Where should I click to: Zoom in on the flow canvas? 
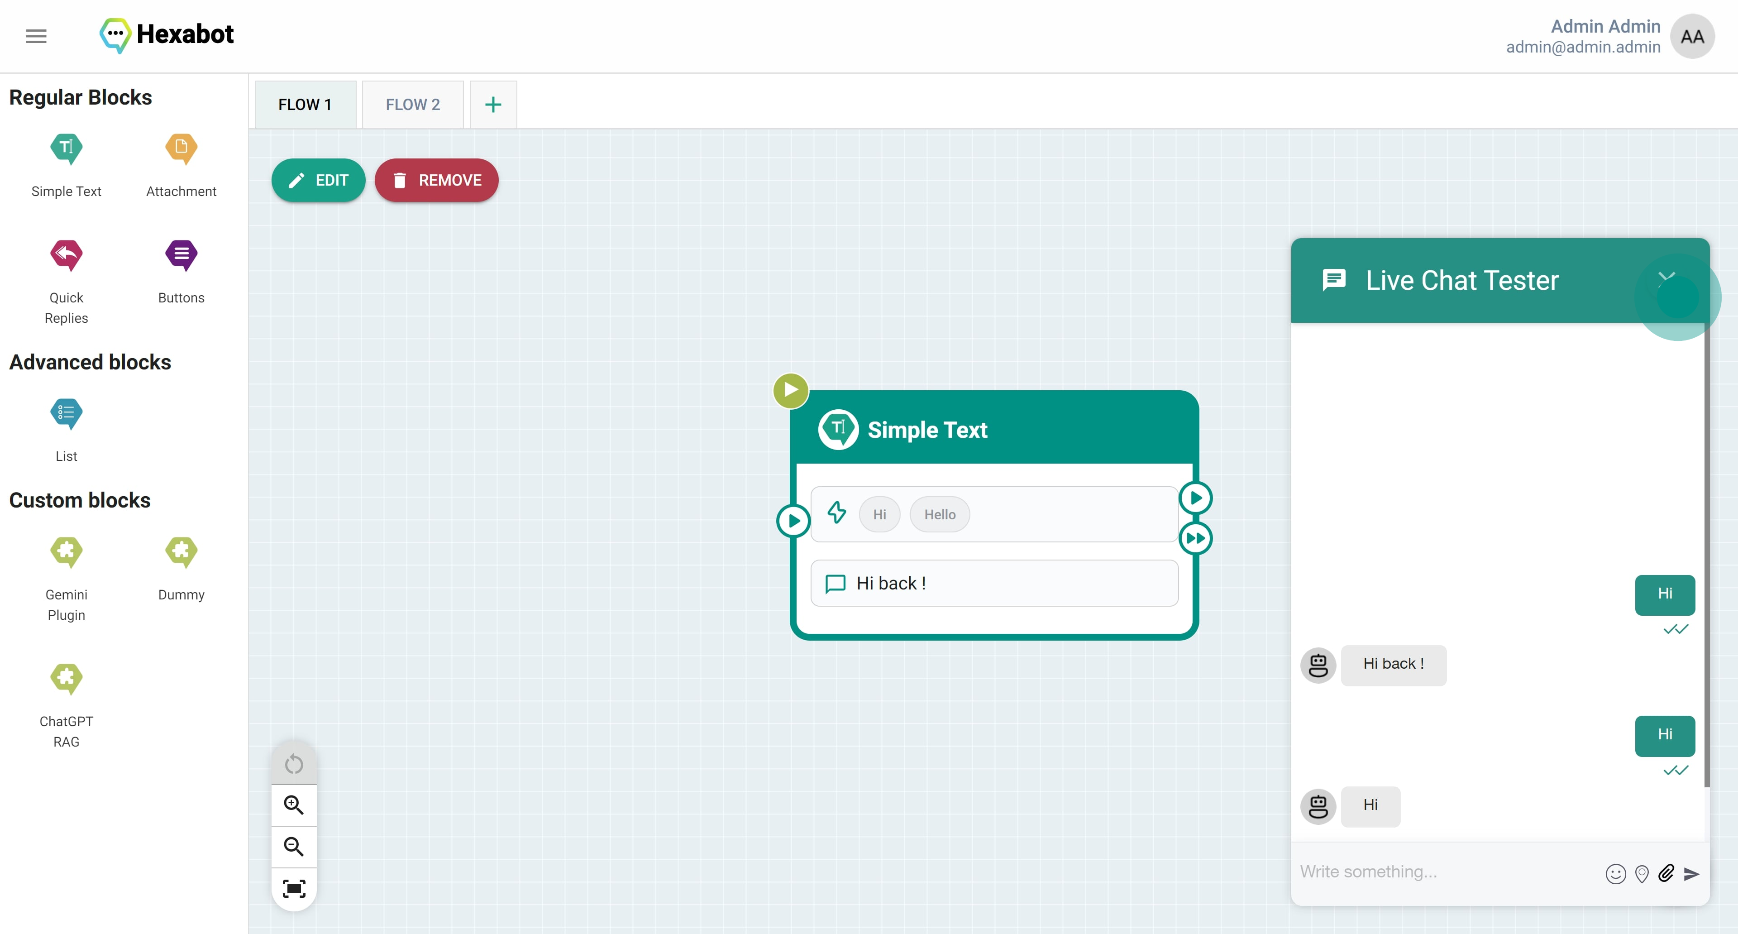tap(293, 805)
